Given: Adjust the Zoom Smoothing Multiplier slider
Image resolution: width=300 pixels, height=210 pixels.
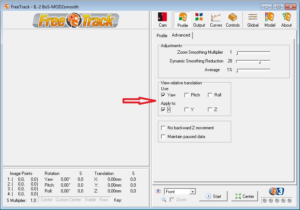Looking at the screenshot, I should 253,53.
